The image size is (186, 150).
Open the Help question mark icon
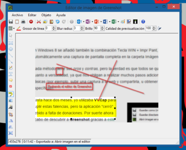143,21
